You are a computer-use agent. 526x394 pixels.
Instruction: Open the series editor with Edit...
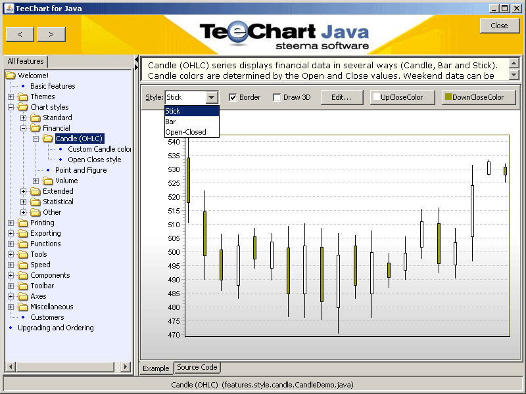341,97
